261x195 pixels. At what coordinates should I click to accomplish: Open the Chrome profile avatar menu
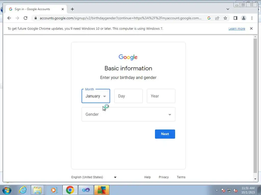pos(243,18)
